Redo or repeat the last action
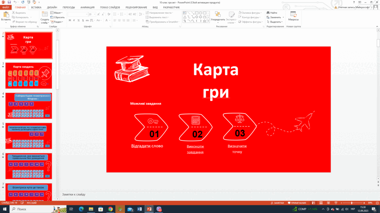 (23, 2)
